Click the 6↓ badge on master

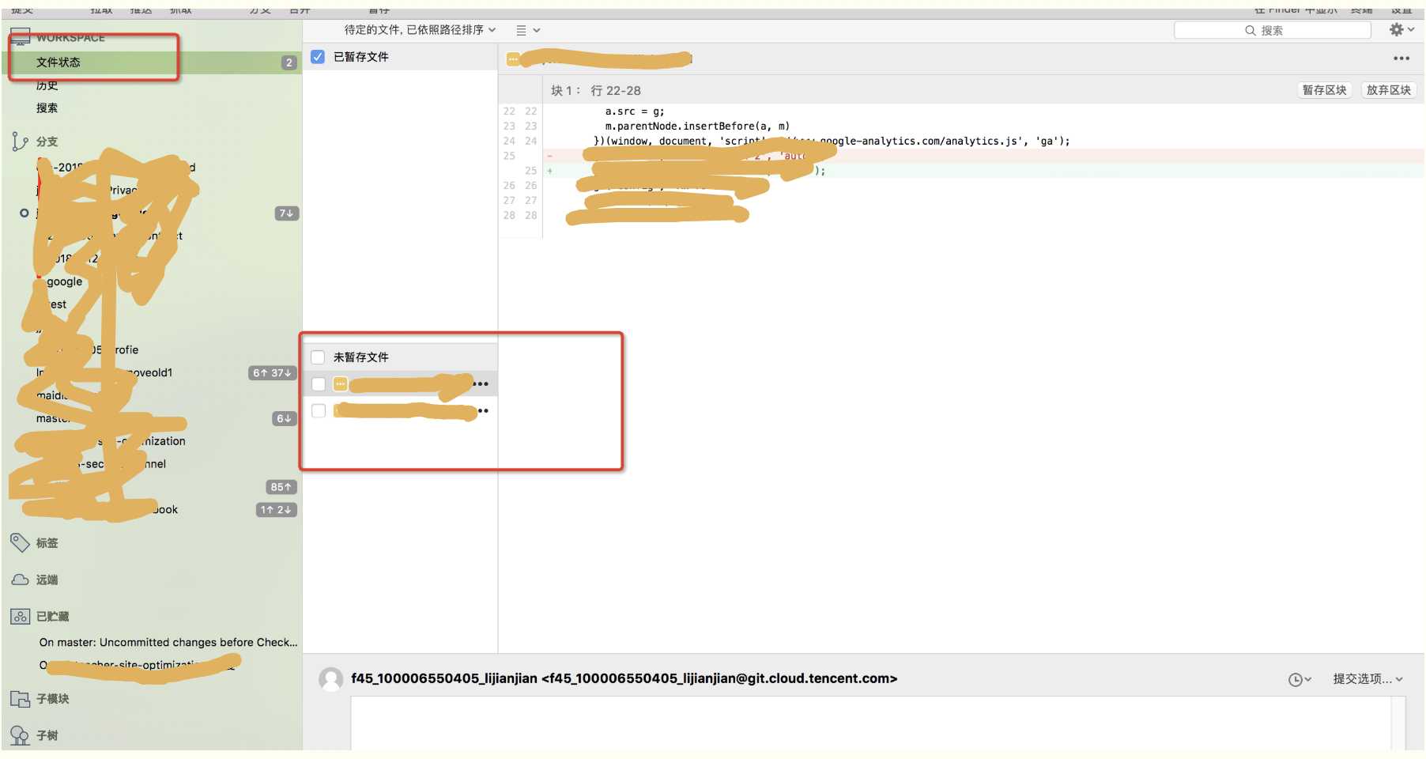click(284, 418)
